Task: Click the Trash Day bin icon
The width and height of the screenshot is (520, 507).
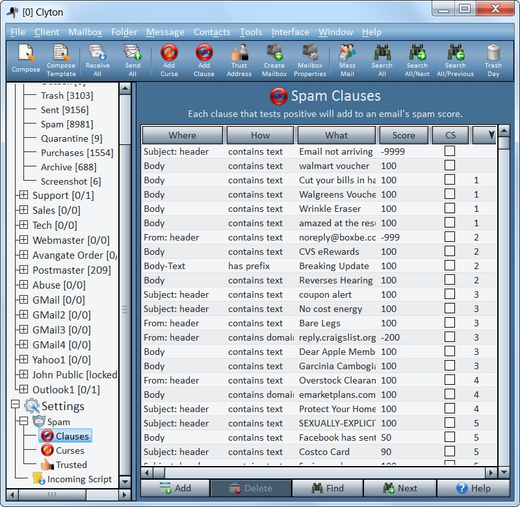Action: pos(493,60)
